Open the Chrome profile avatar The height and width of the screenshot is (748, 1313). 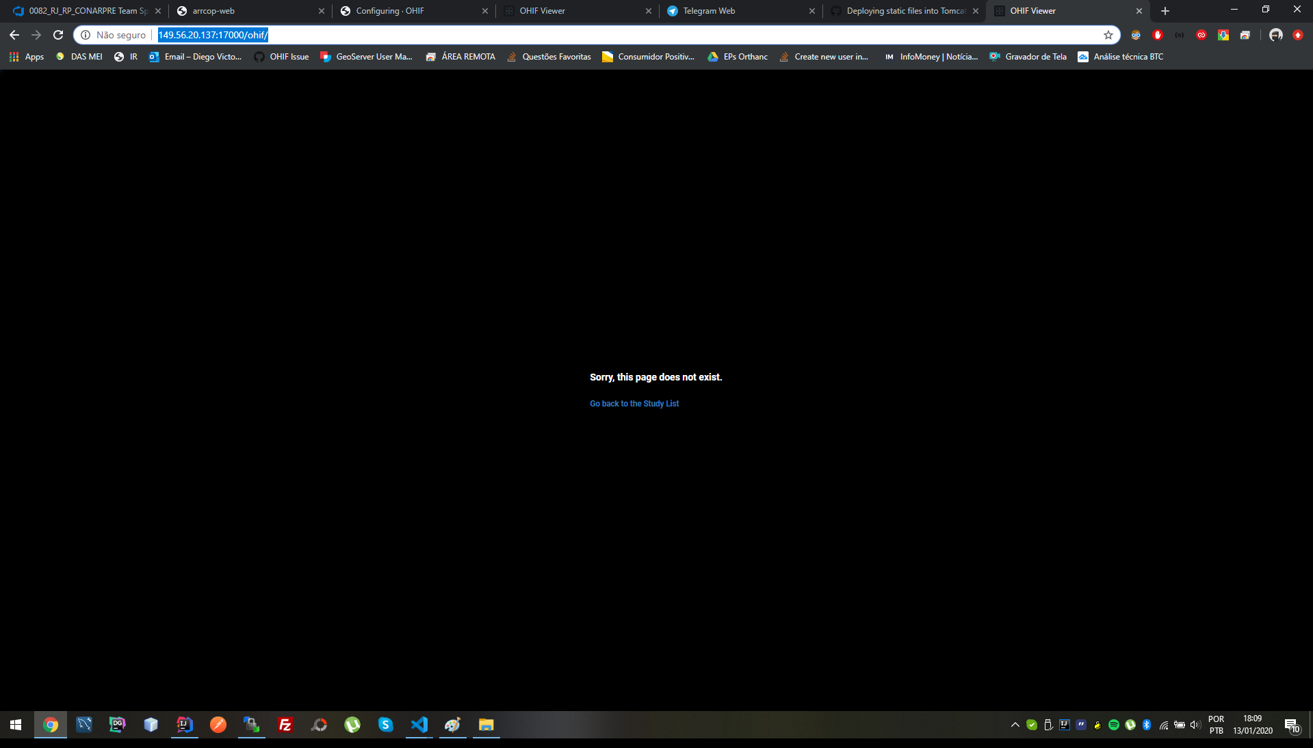click(x=1276, y=35)
